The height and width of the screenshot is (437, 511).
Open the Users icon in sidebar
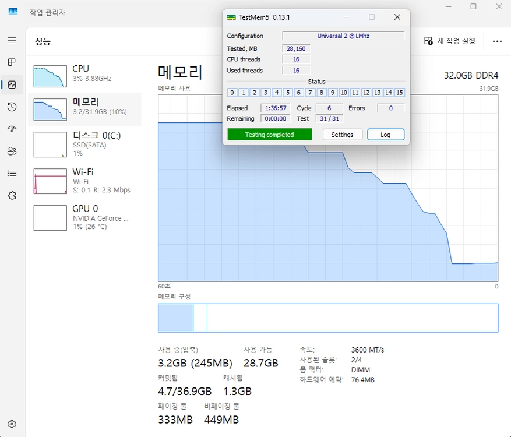pos(12,151)
